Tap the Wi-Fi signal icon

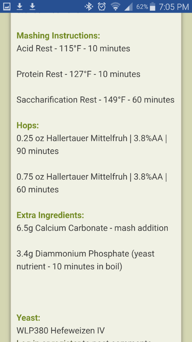tap(115, 7)
